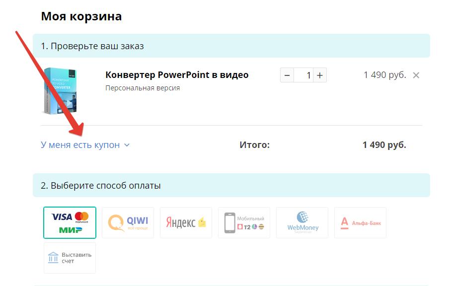
Task: Click the Проверьте ваш заказ section header
Action: click(x=92, y=46)
